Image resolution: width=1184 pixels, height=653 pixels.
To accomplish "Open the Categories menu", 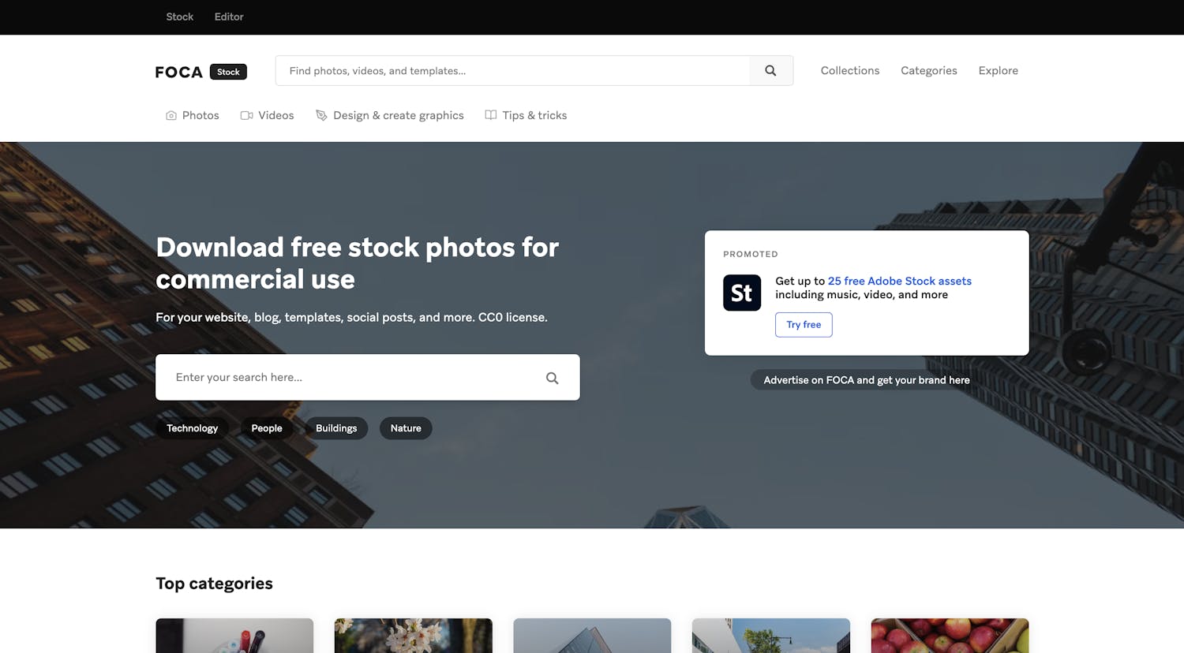I will pos(928,71).
